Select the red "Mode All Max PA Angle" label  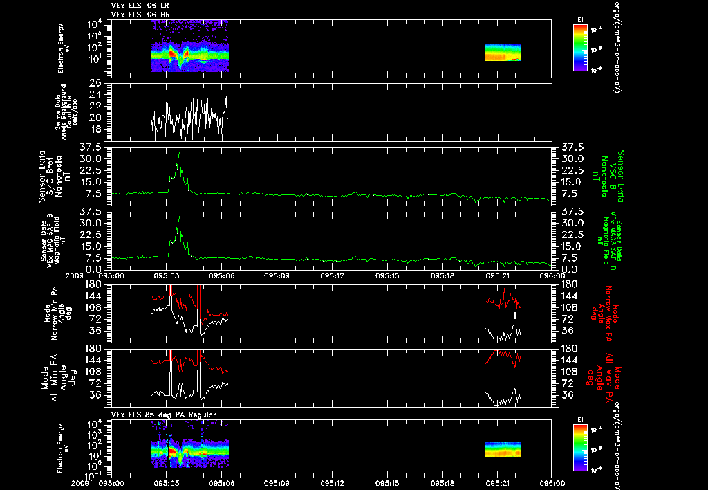click(603, 377)
